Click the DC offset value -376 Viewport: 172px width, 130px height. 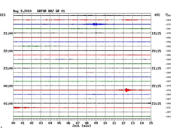click(168, 33)
